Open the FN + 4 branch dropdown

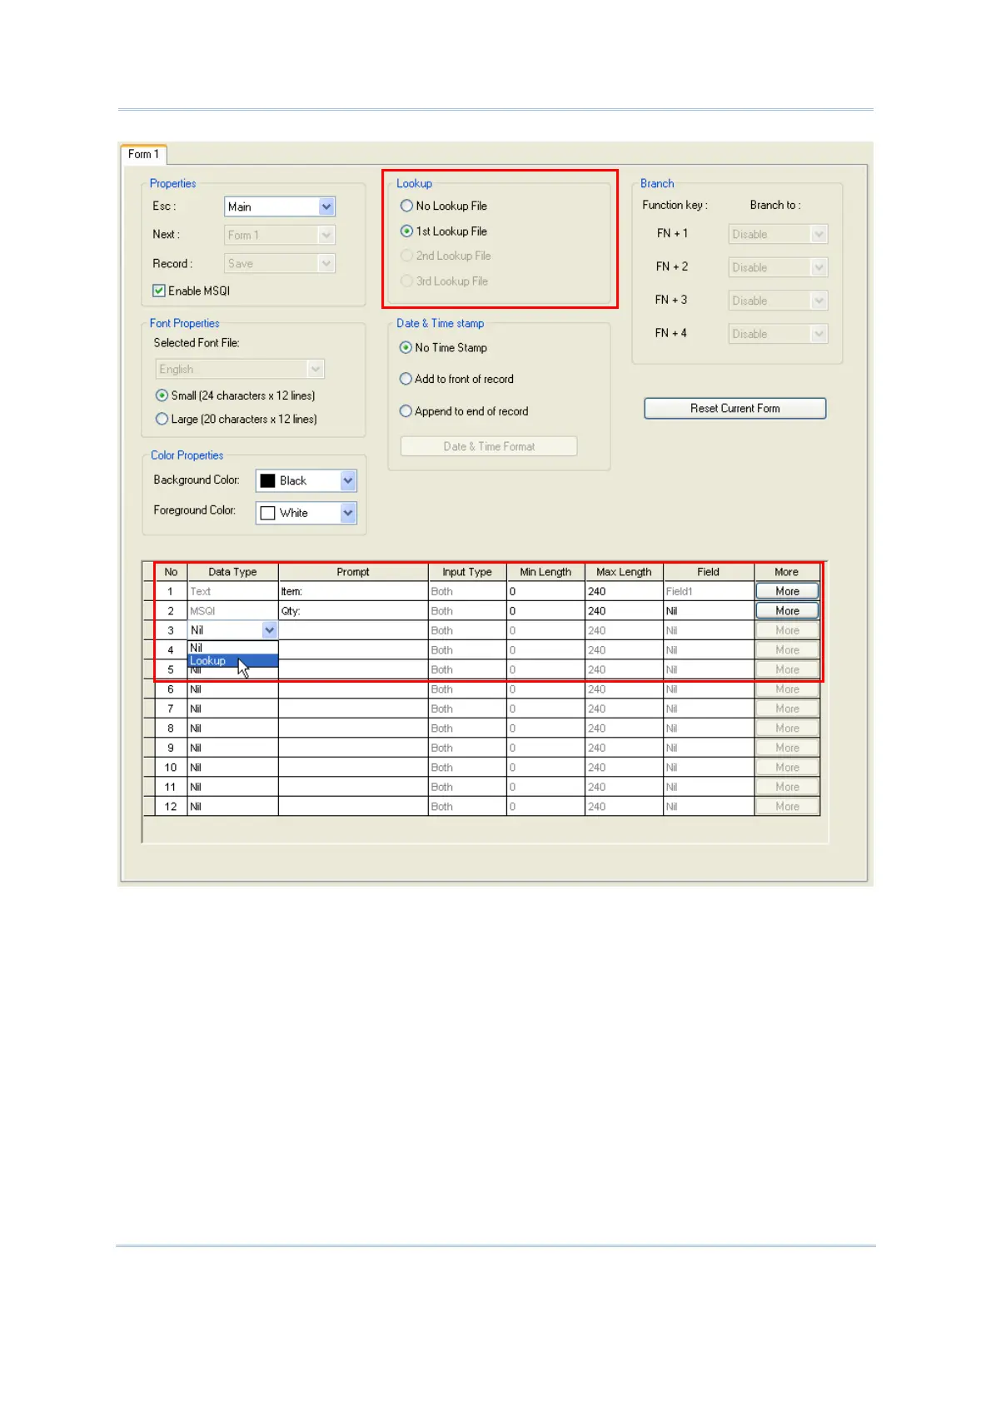click(x=778, y=334)
